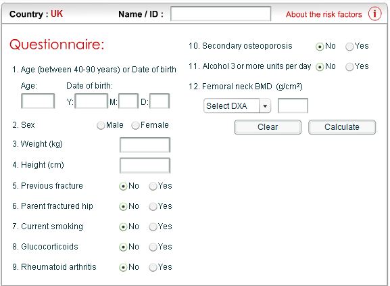Set Glucocorticoids to Yes
The image size is (390, 286).
153,247
